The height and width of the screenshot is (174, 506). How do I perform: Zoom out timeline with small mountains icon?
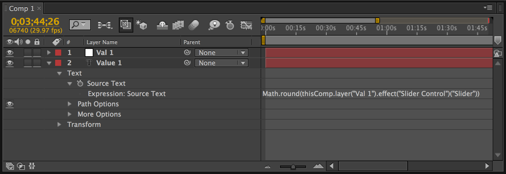[x=268, y=166]
